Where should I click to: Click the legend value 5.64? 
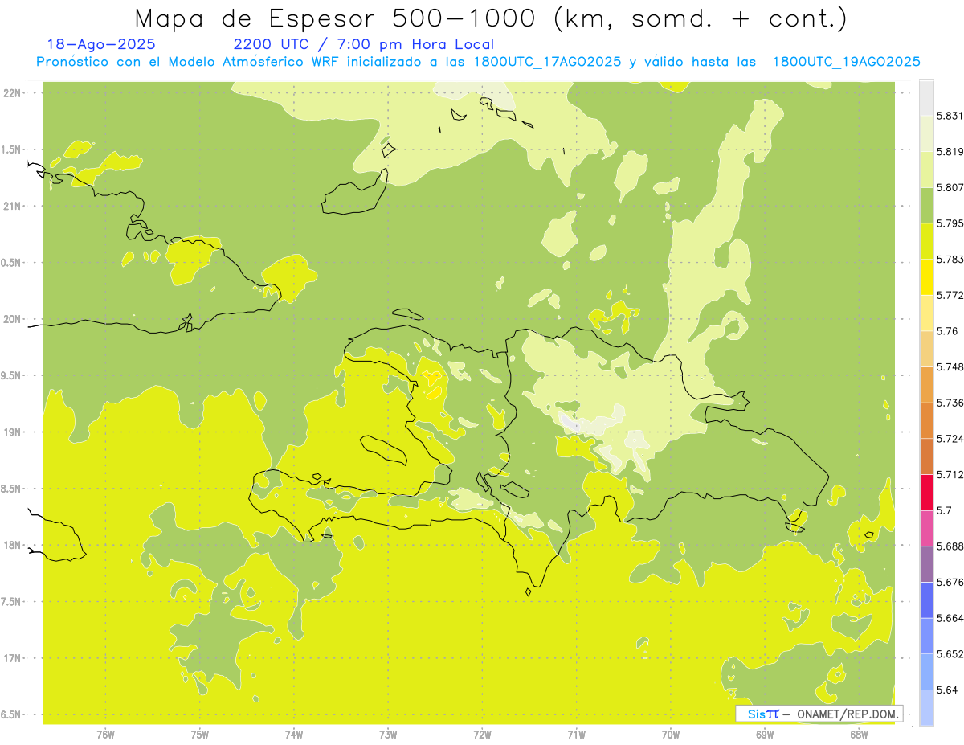click(x=947, y=690)
